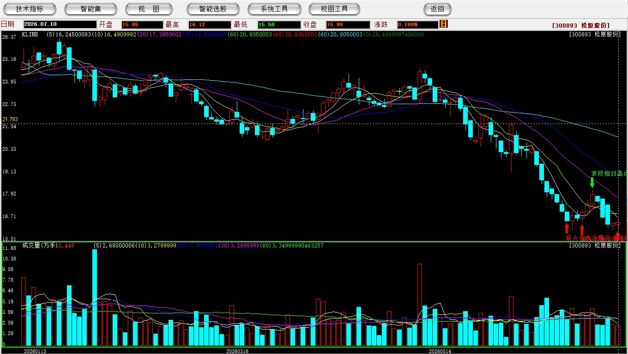Click the red [300893 松原股份] title at top right
Screen dimensions: 628x354
tap(581, 25)
